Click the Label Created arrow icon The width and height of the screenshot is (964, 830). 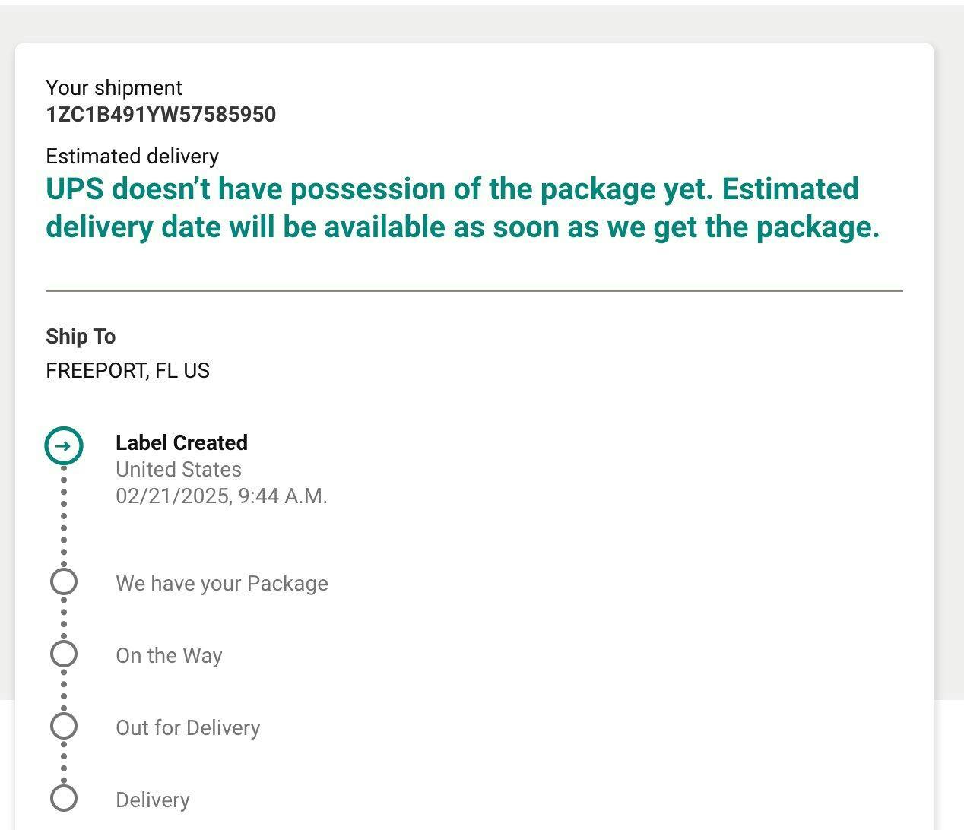pyautogui.click(x=64, y=445)
